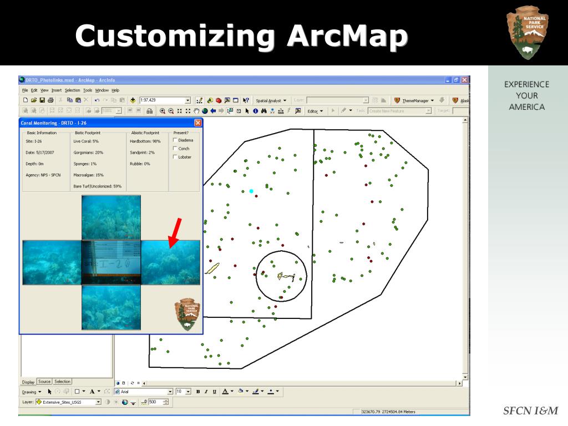Switch to the Source tab
This screenshot has height=426, width=568.
(44, 382)
